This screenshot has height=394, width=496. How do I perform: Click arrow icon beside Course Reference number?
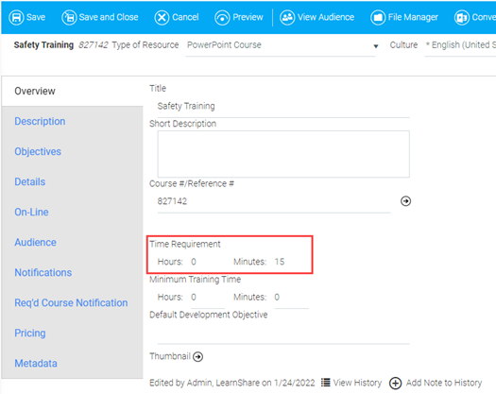click(x=405, y=201)
